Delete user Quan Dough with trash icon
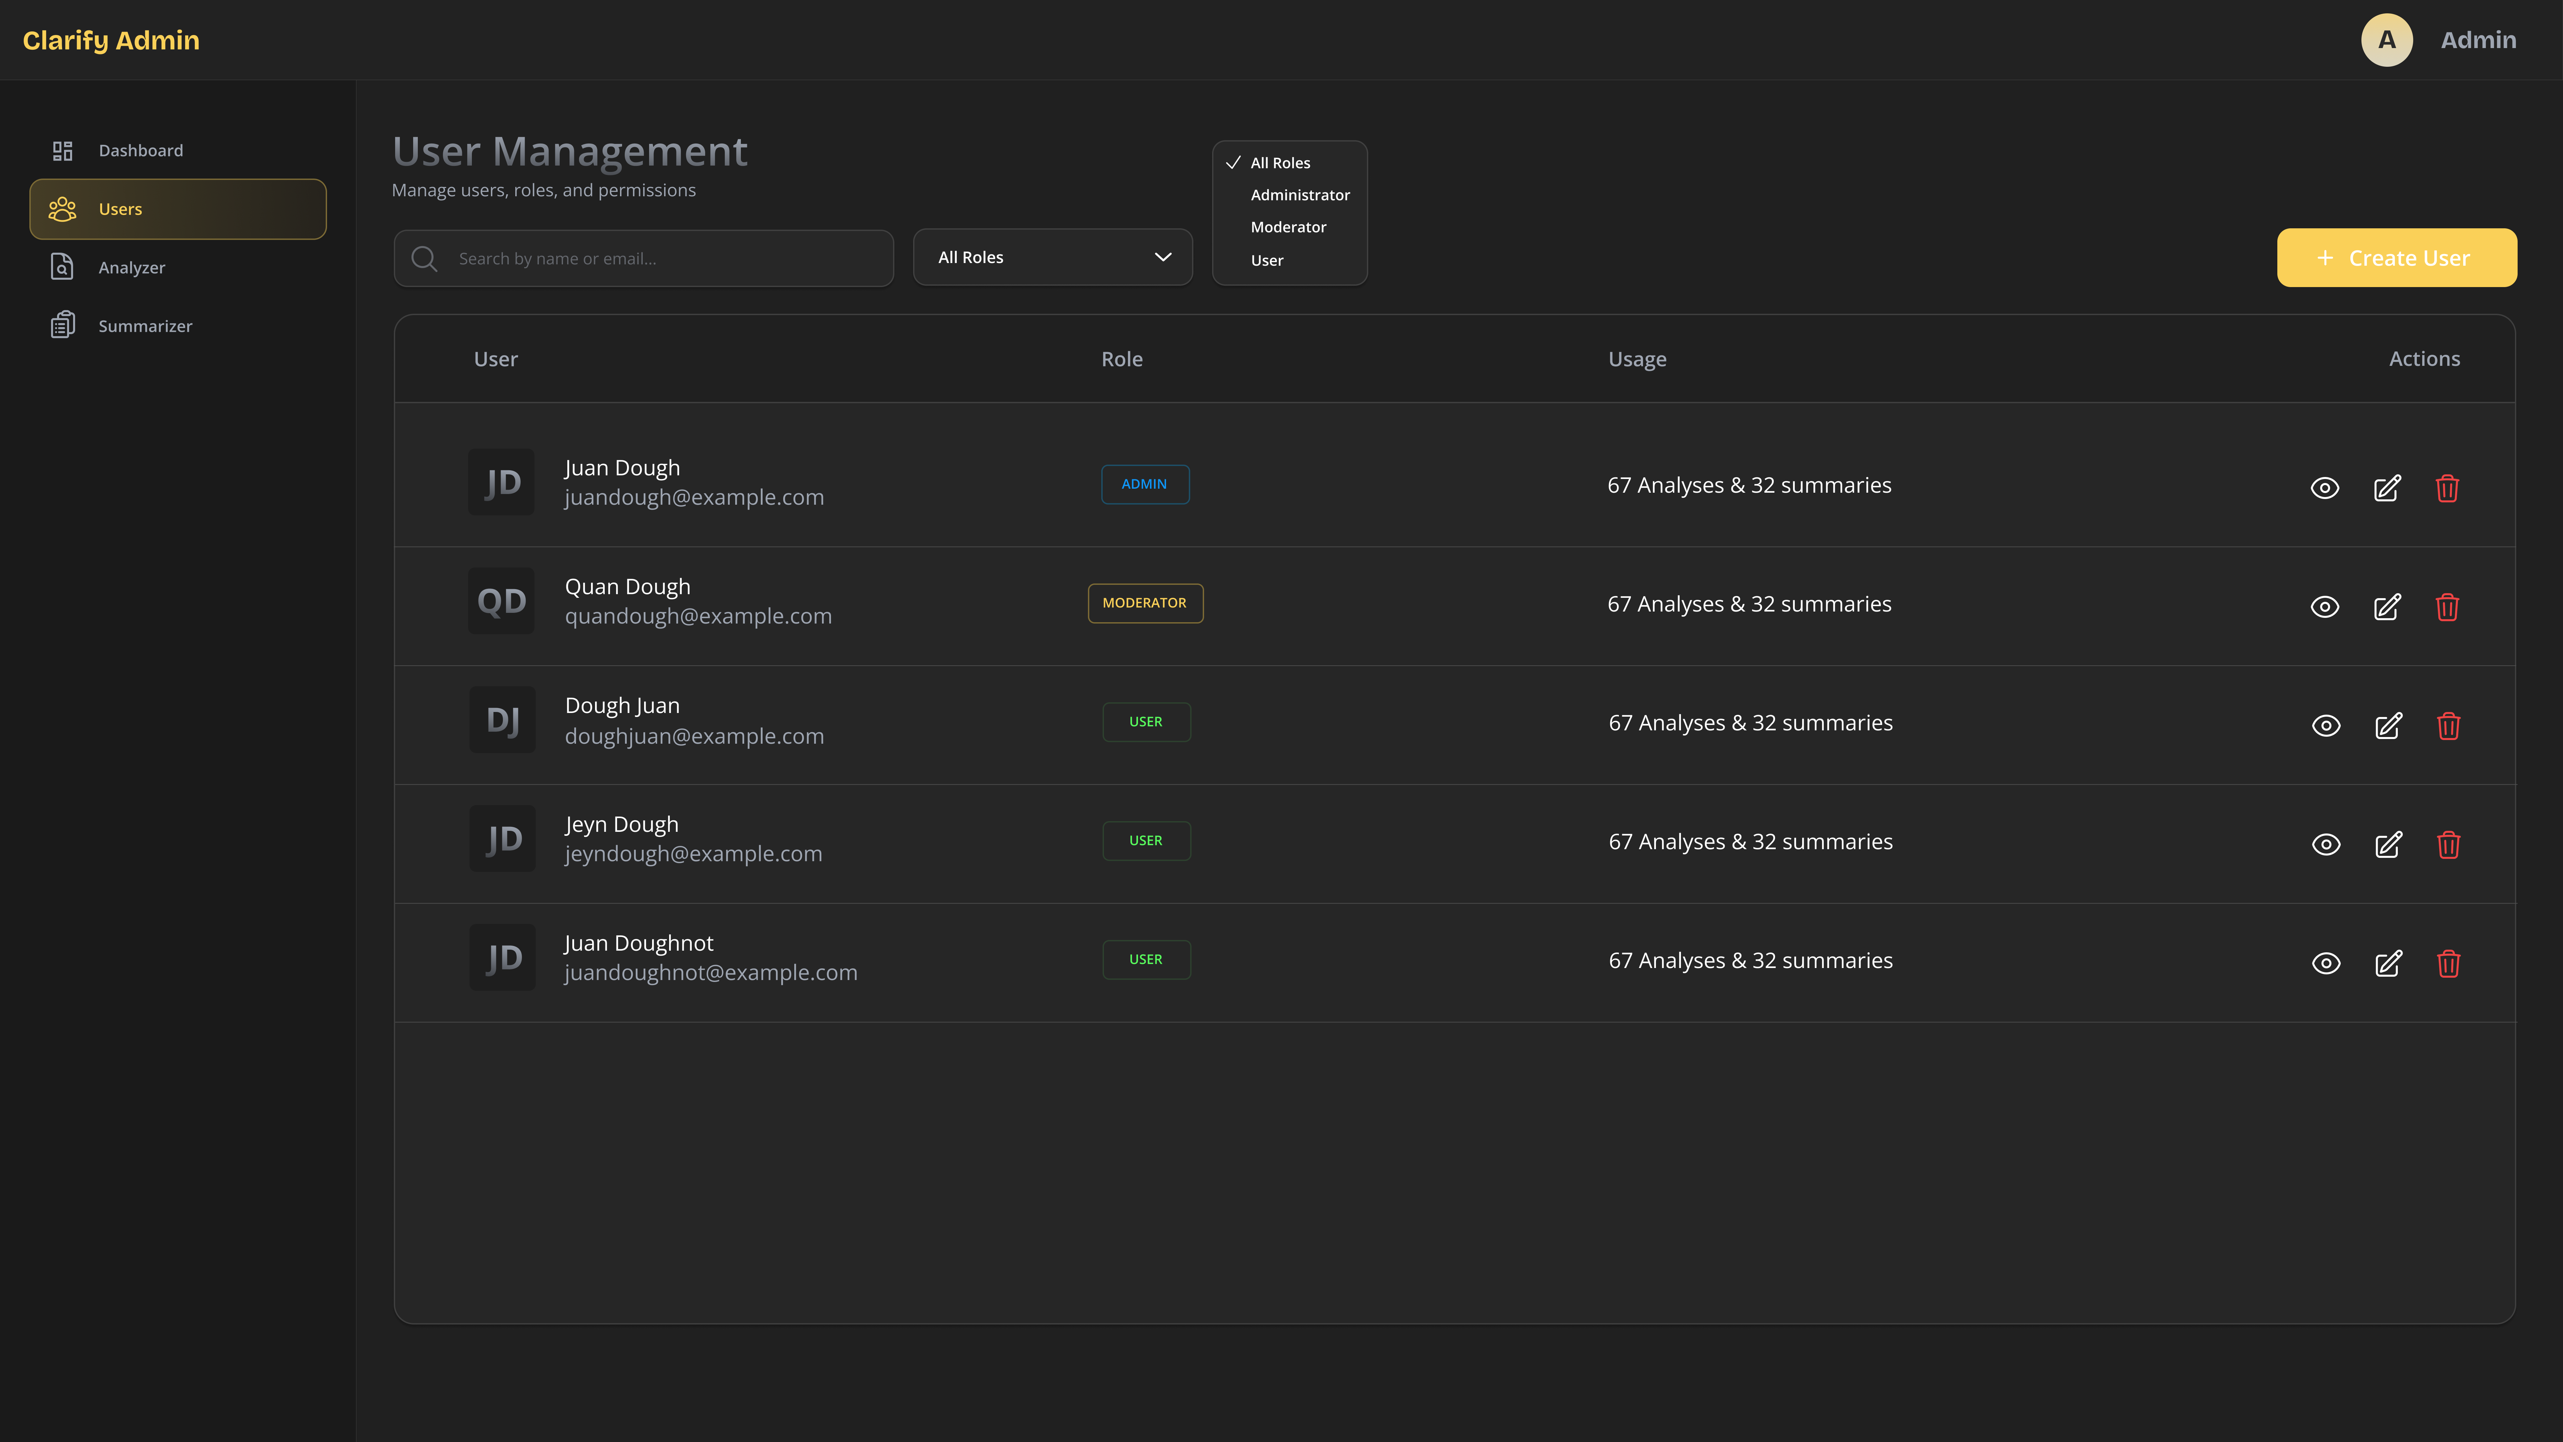 (x=2448, y=607)
